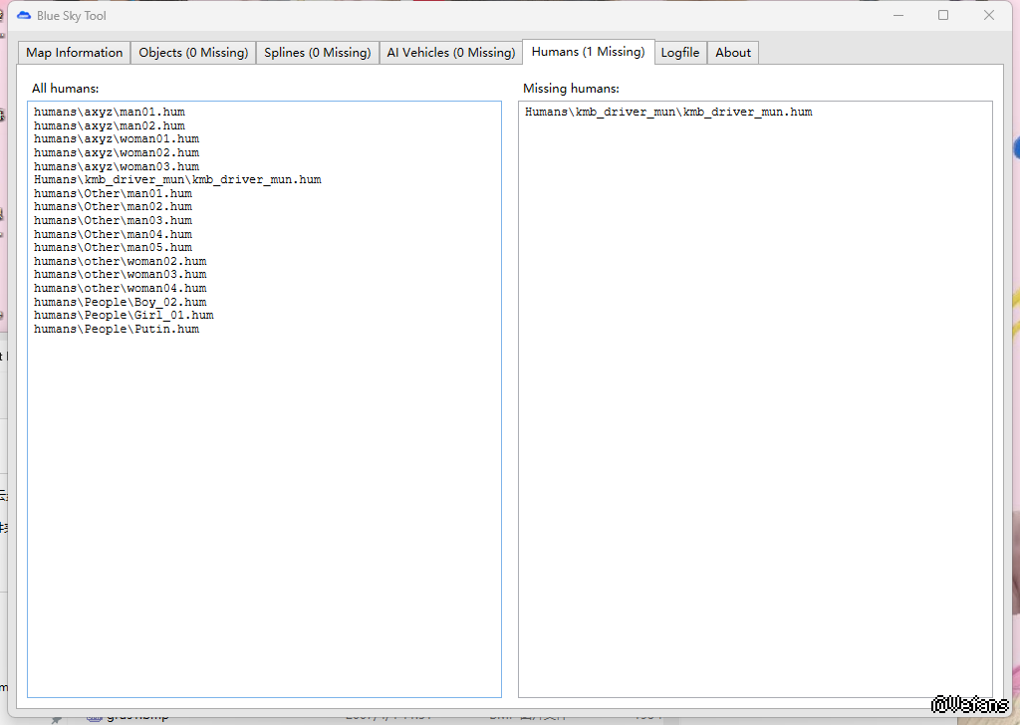Select humans\axyz\woman02.hum entry

pos(117,152)
